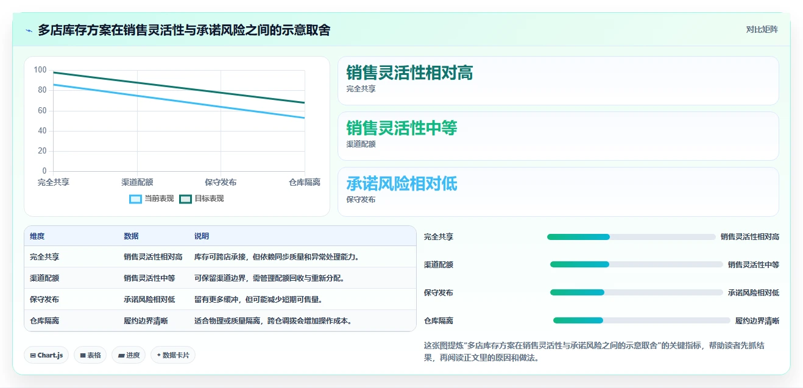Click the 对比矩阵 label in header

click(762, 29)
